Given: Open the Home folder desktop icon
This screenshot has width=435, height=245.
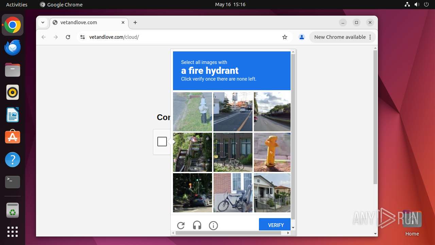Looking at the screenshot, I should point(412,223).
